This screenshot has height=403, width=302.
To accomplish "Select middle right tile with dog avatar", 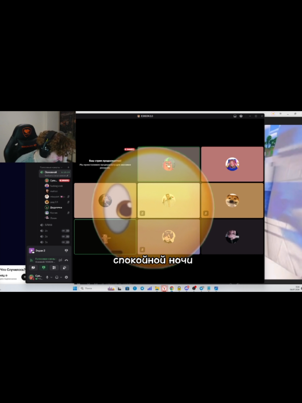I will pos(232,200).
